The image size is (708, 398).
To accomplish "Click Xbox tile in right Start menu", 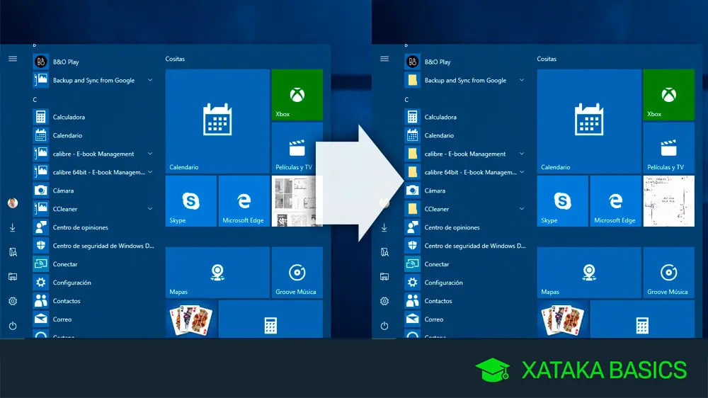I will [x=669, y=95].
